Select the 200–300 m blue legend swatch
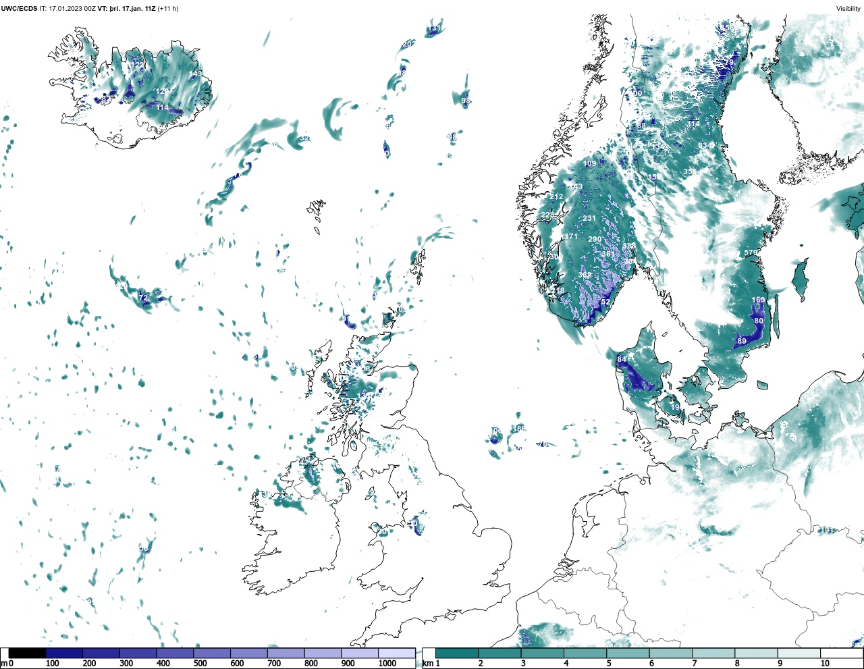864x669 pixels. (x=101, y=653)
